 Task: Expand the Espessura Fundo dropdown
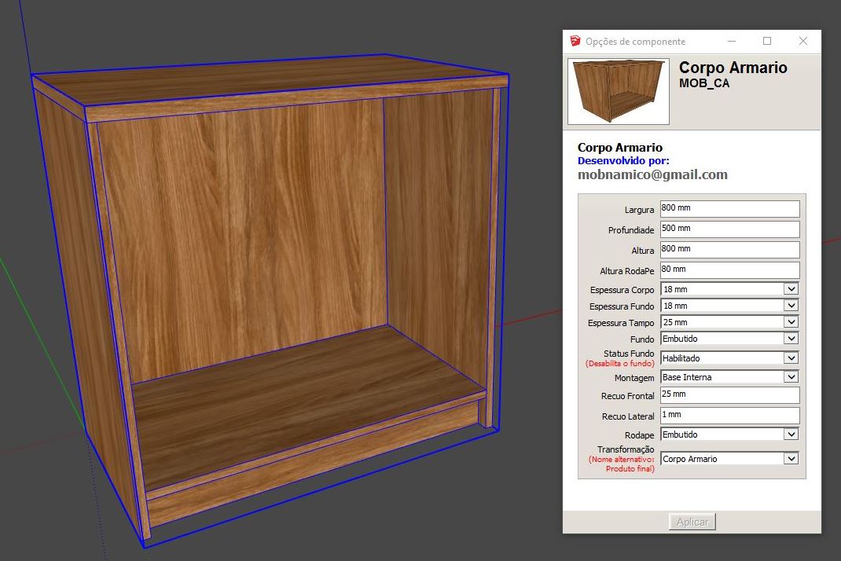click(791, 306)
